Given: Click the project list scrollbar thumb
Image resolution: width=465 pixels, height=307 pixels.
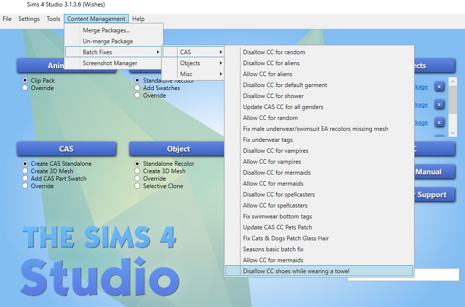Looking at the screenshot, I should 453,100.
